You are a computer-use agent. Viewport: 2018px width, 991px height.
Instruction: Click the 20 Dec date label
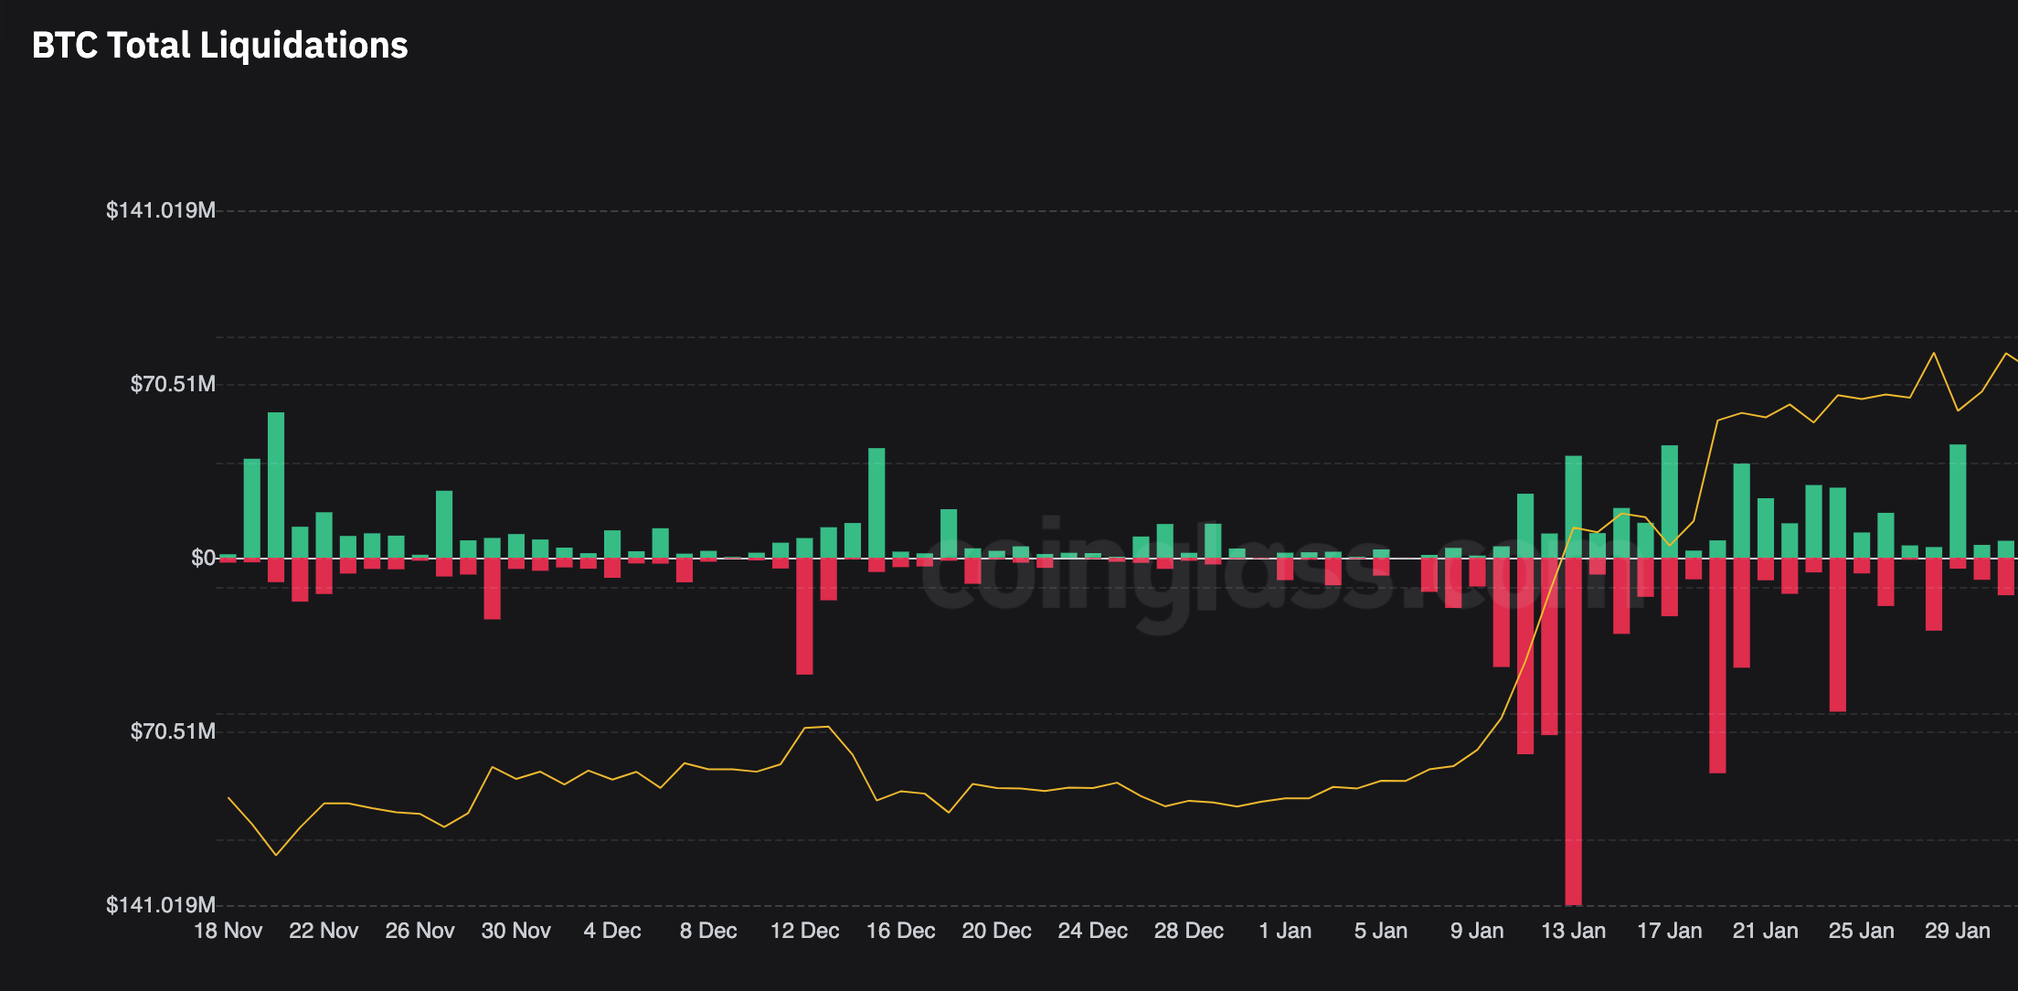996,931
